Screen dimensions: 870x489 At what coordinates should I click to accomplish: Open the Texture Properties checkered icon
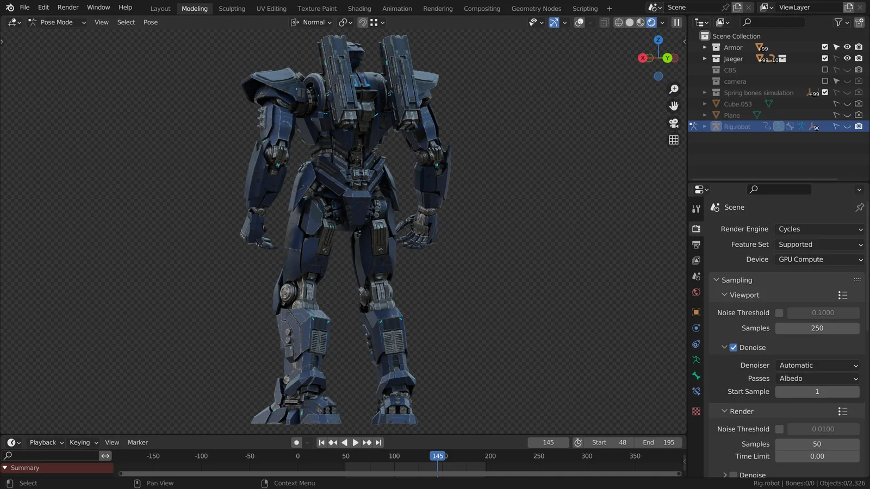pyautogui.click(x=697, y=412)
